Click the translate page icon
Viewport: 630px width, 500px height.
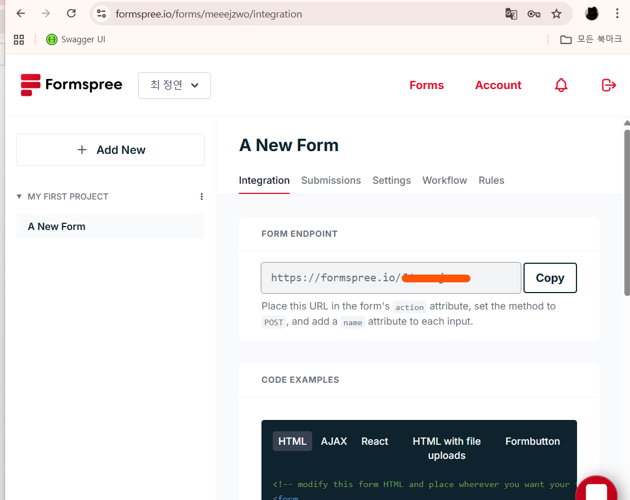click(x=511, y=14)
